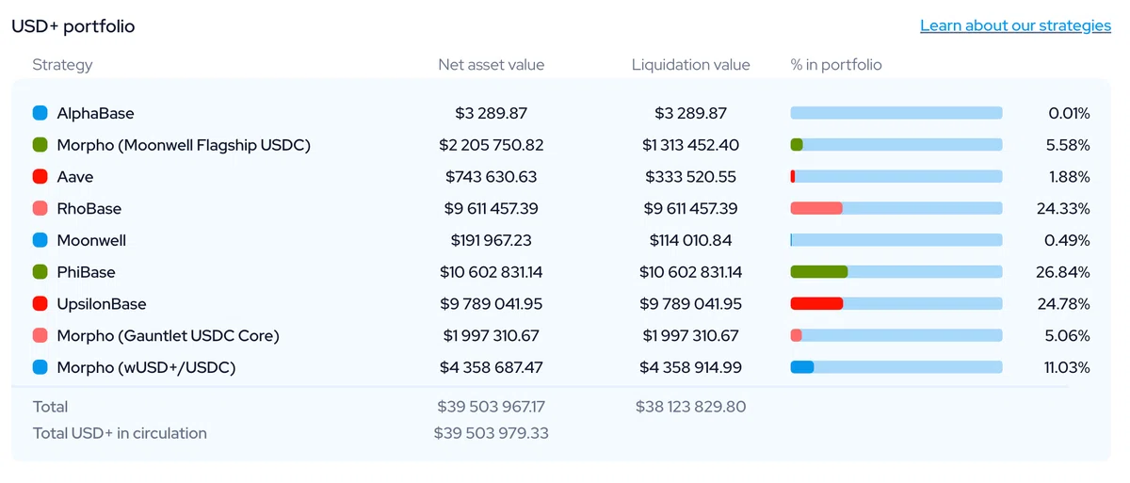1130x483 pixels.
Task: Select Morpho (Moonwell Flagship USDC) strategy name
Action: [x=184, y=145]
